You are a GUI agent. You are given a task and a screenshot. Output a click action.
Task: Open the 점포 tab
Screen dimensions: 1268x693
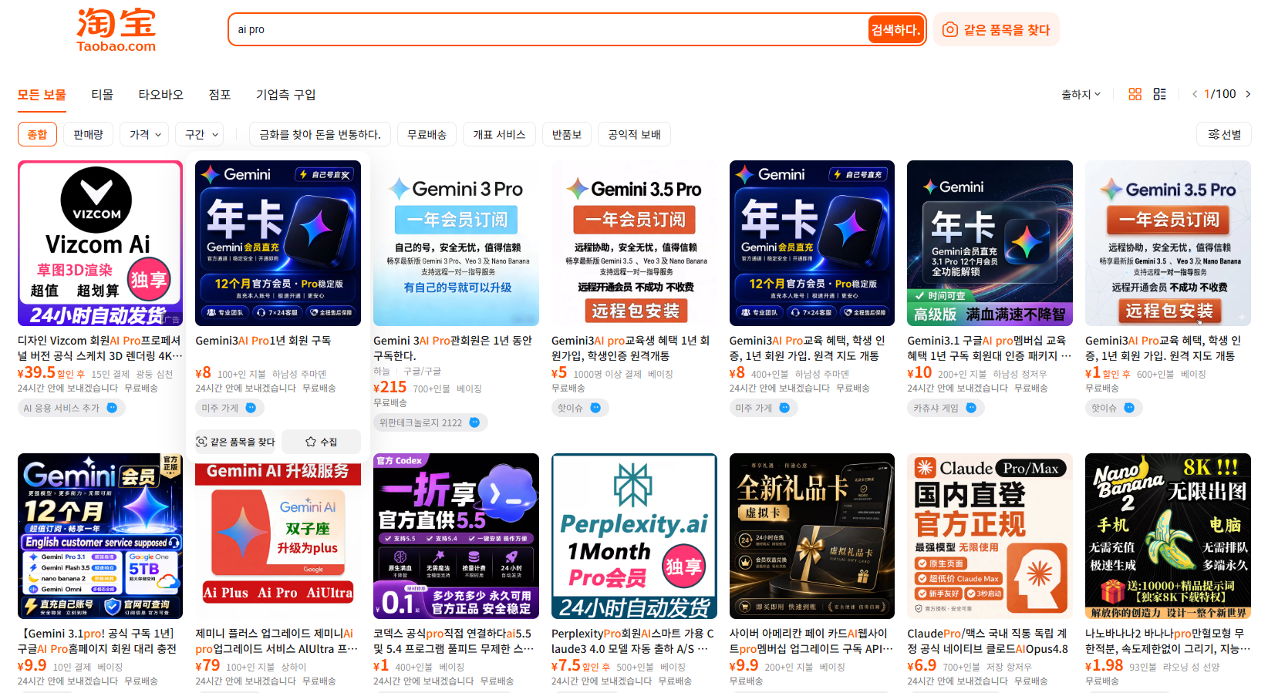(x=220, y=95)
